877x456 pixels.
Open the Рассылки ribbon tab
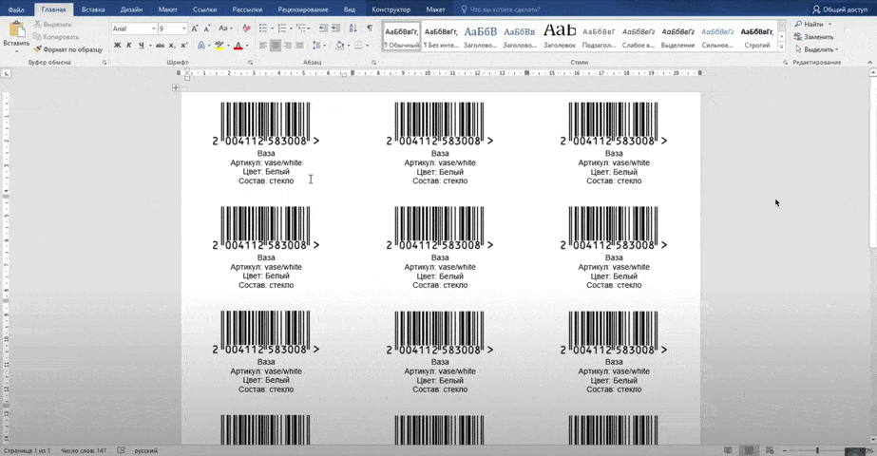coord(247,9)
